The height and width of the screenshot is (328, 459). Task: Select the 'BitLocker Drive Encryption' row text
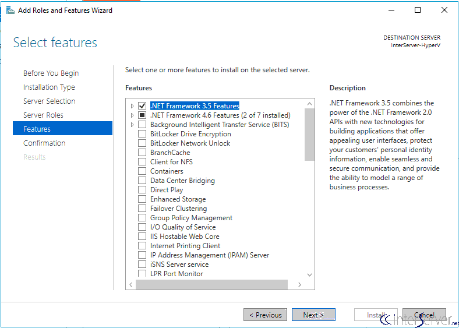(190, 134)
